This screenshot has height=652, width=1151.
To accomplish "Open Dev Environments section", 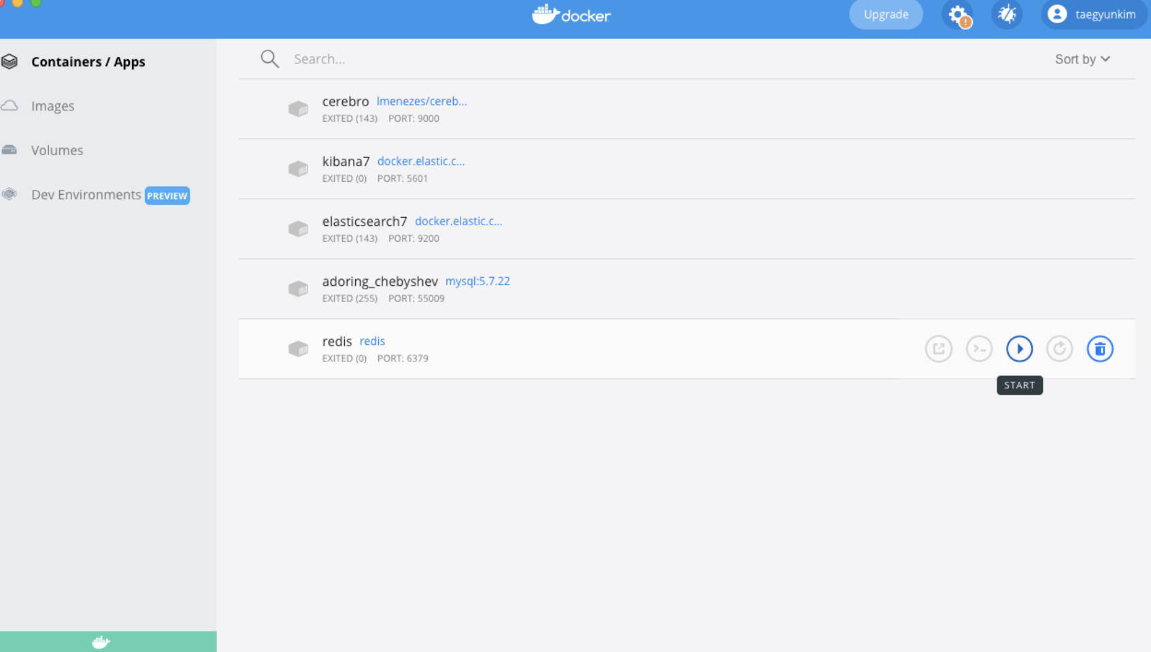I will [x=86, y=195].
